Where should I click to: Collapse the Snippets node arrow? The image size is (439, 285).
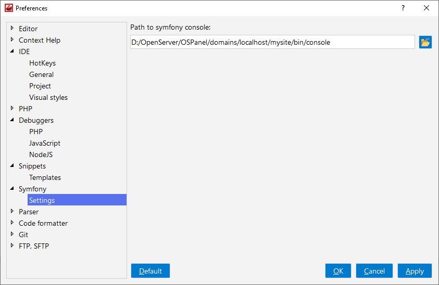point(12,165)
